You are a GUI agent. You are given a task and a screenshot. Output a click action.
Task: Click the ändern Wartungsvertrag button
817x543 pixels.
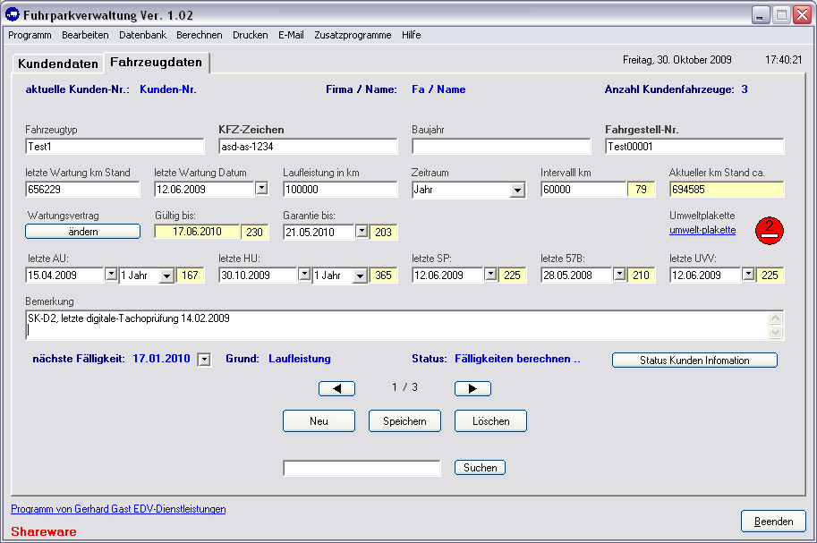(x=82, y=232)
